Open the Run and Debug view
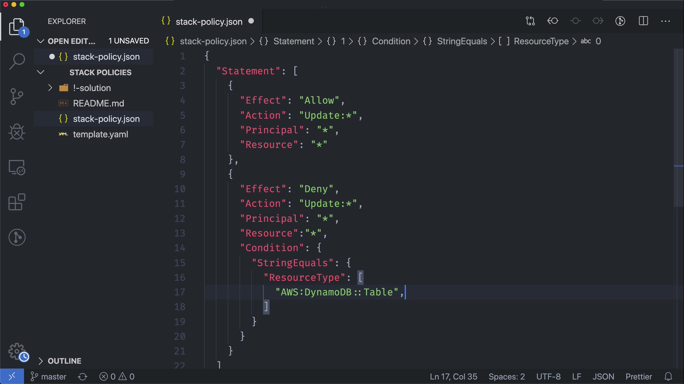Image resolution: width=684 pixels, height=384 pixels. coord(17,132)
